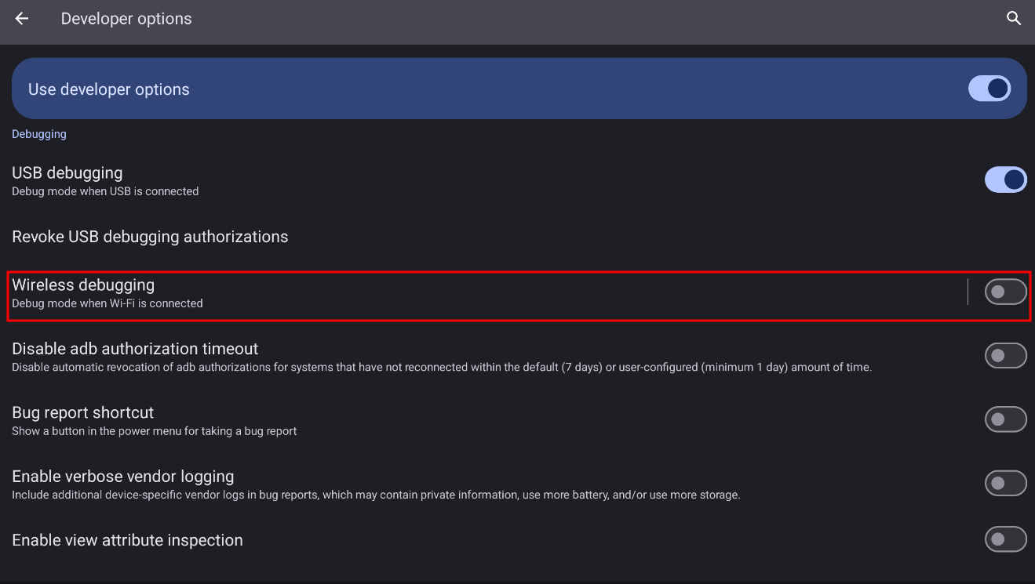Viewport: 1035px width, 584px height.
Task: Enable the Wireless debugging switch
Action: tap(1006, 292)
